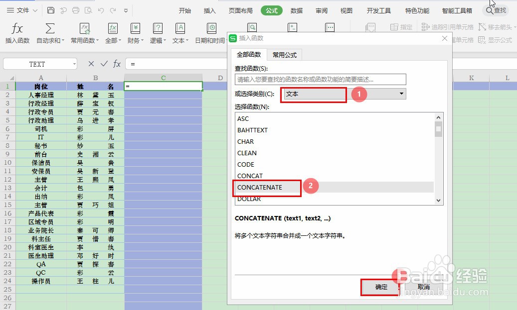Switch to the 常用公式 tab

(x=284, y=55)
